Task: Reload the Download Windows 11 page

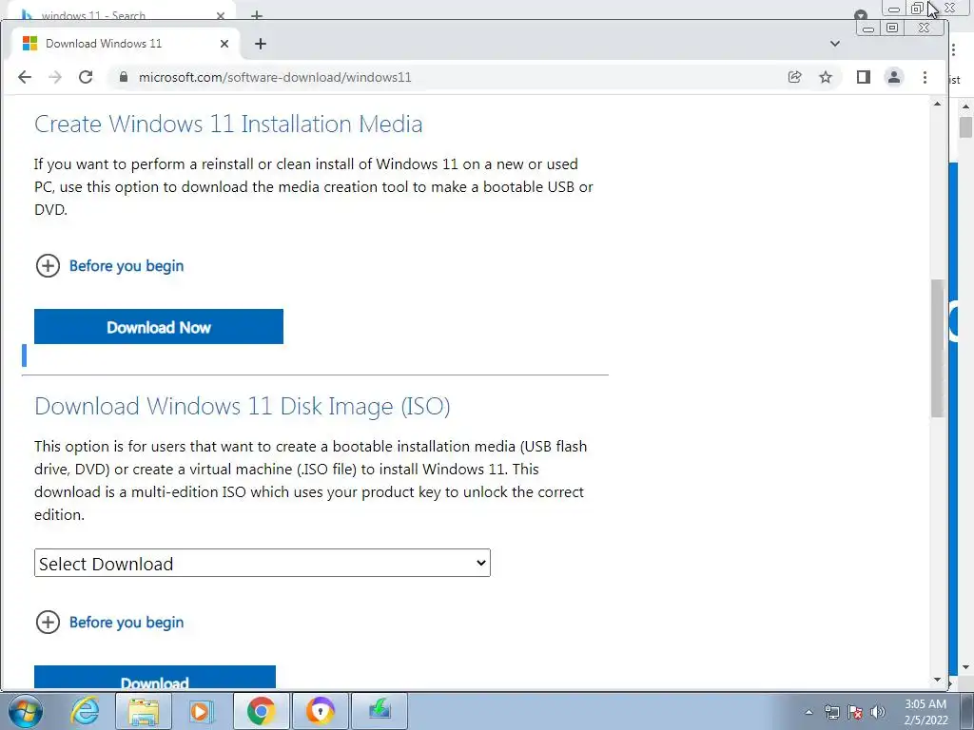Action: click(x=86, y=77)
